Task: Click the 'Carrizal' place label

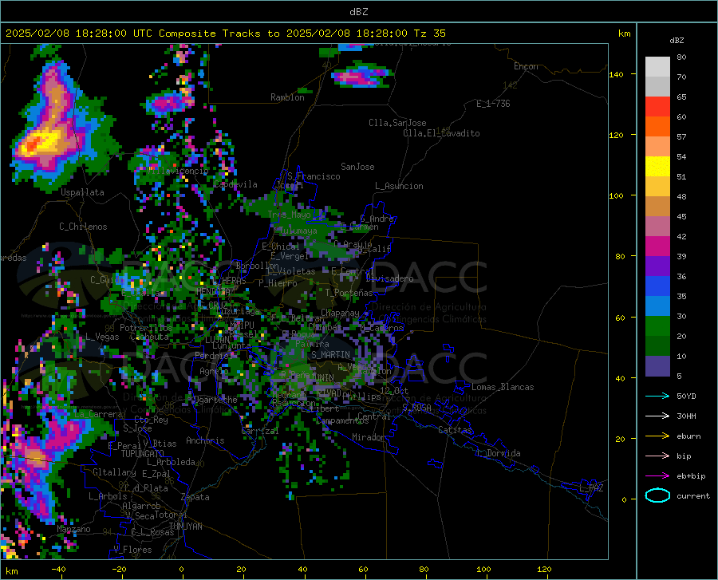Action: point(260,431)
